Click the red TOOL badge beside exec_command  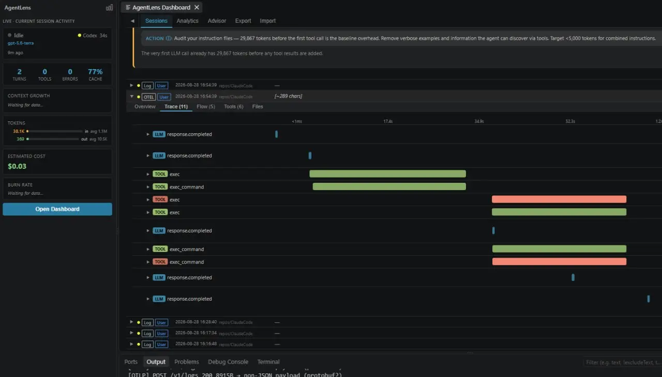(160, 262)
